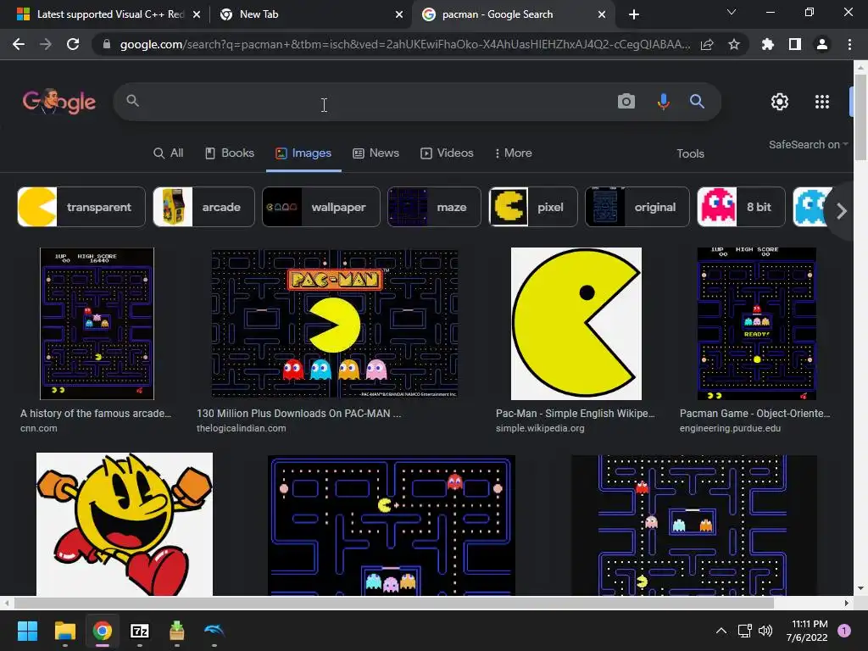The width and height of the screenshot is (868, 651).
Task: Open the Windows Start menu
Action: click(x=27, y=631)
